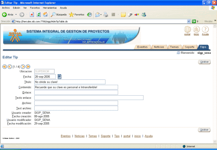Click the SENA logo in banner
This screenshot has height=150, width=217.
[x=15, y=35]
